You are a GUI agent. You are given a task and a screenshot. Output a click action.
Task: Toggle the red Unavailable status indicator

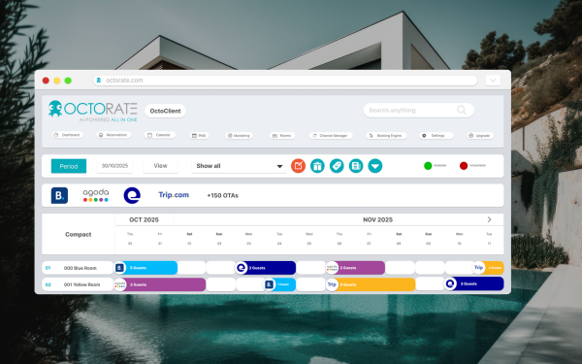[464, 166]
